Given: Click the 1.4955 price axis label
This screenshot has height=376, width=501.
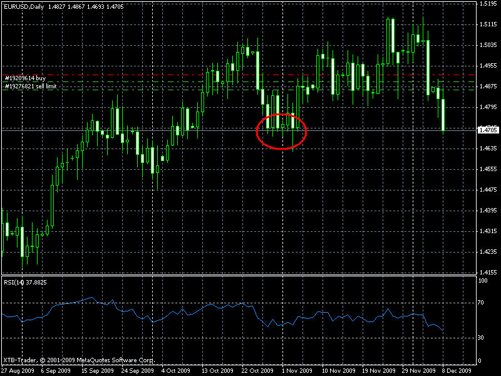Looking at the screenshot, I should (488, 66).
